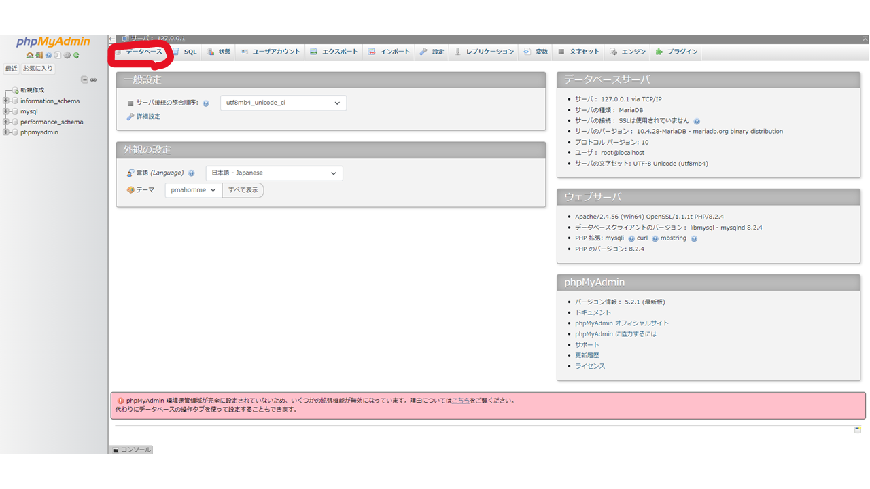Switch to the エクスポート tab
870x489 pixels.
[x=334, y=52]
